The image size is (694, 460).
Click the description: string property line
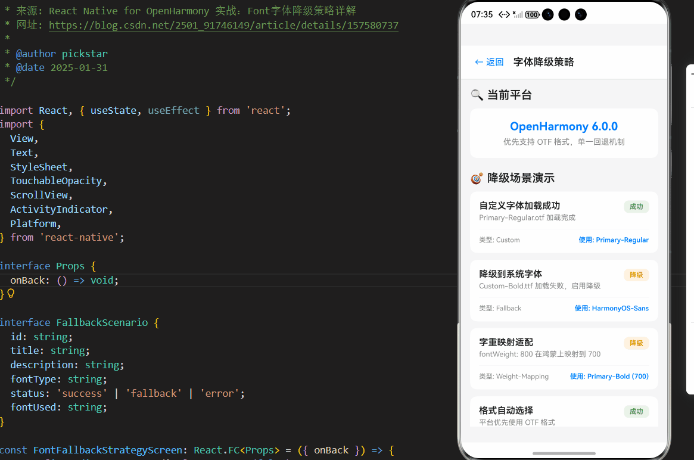click(67, 365)
